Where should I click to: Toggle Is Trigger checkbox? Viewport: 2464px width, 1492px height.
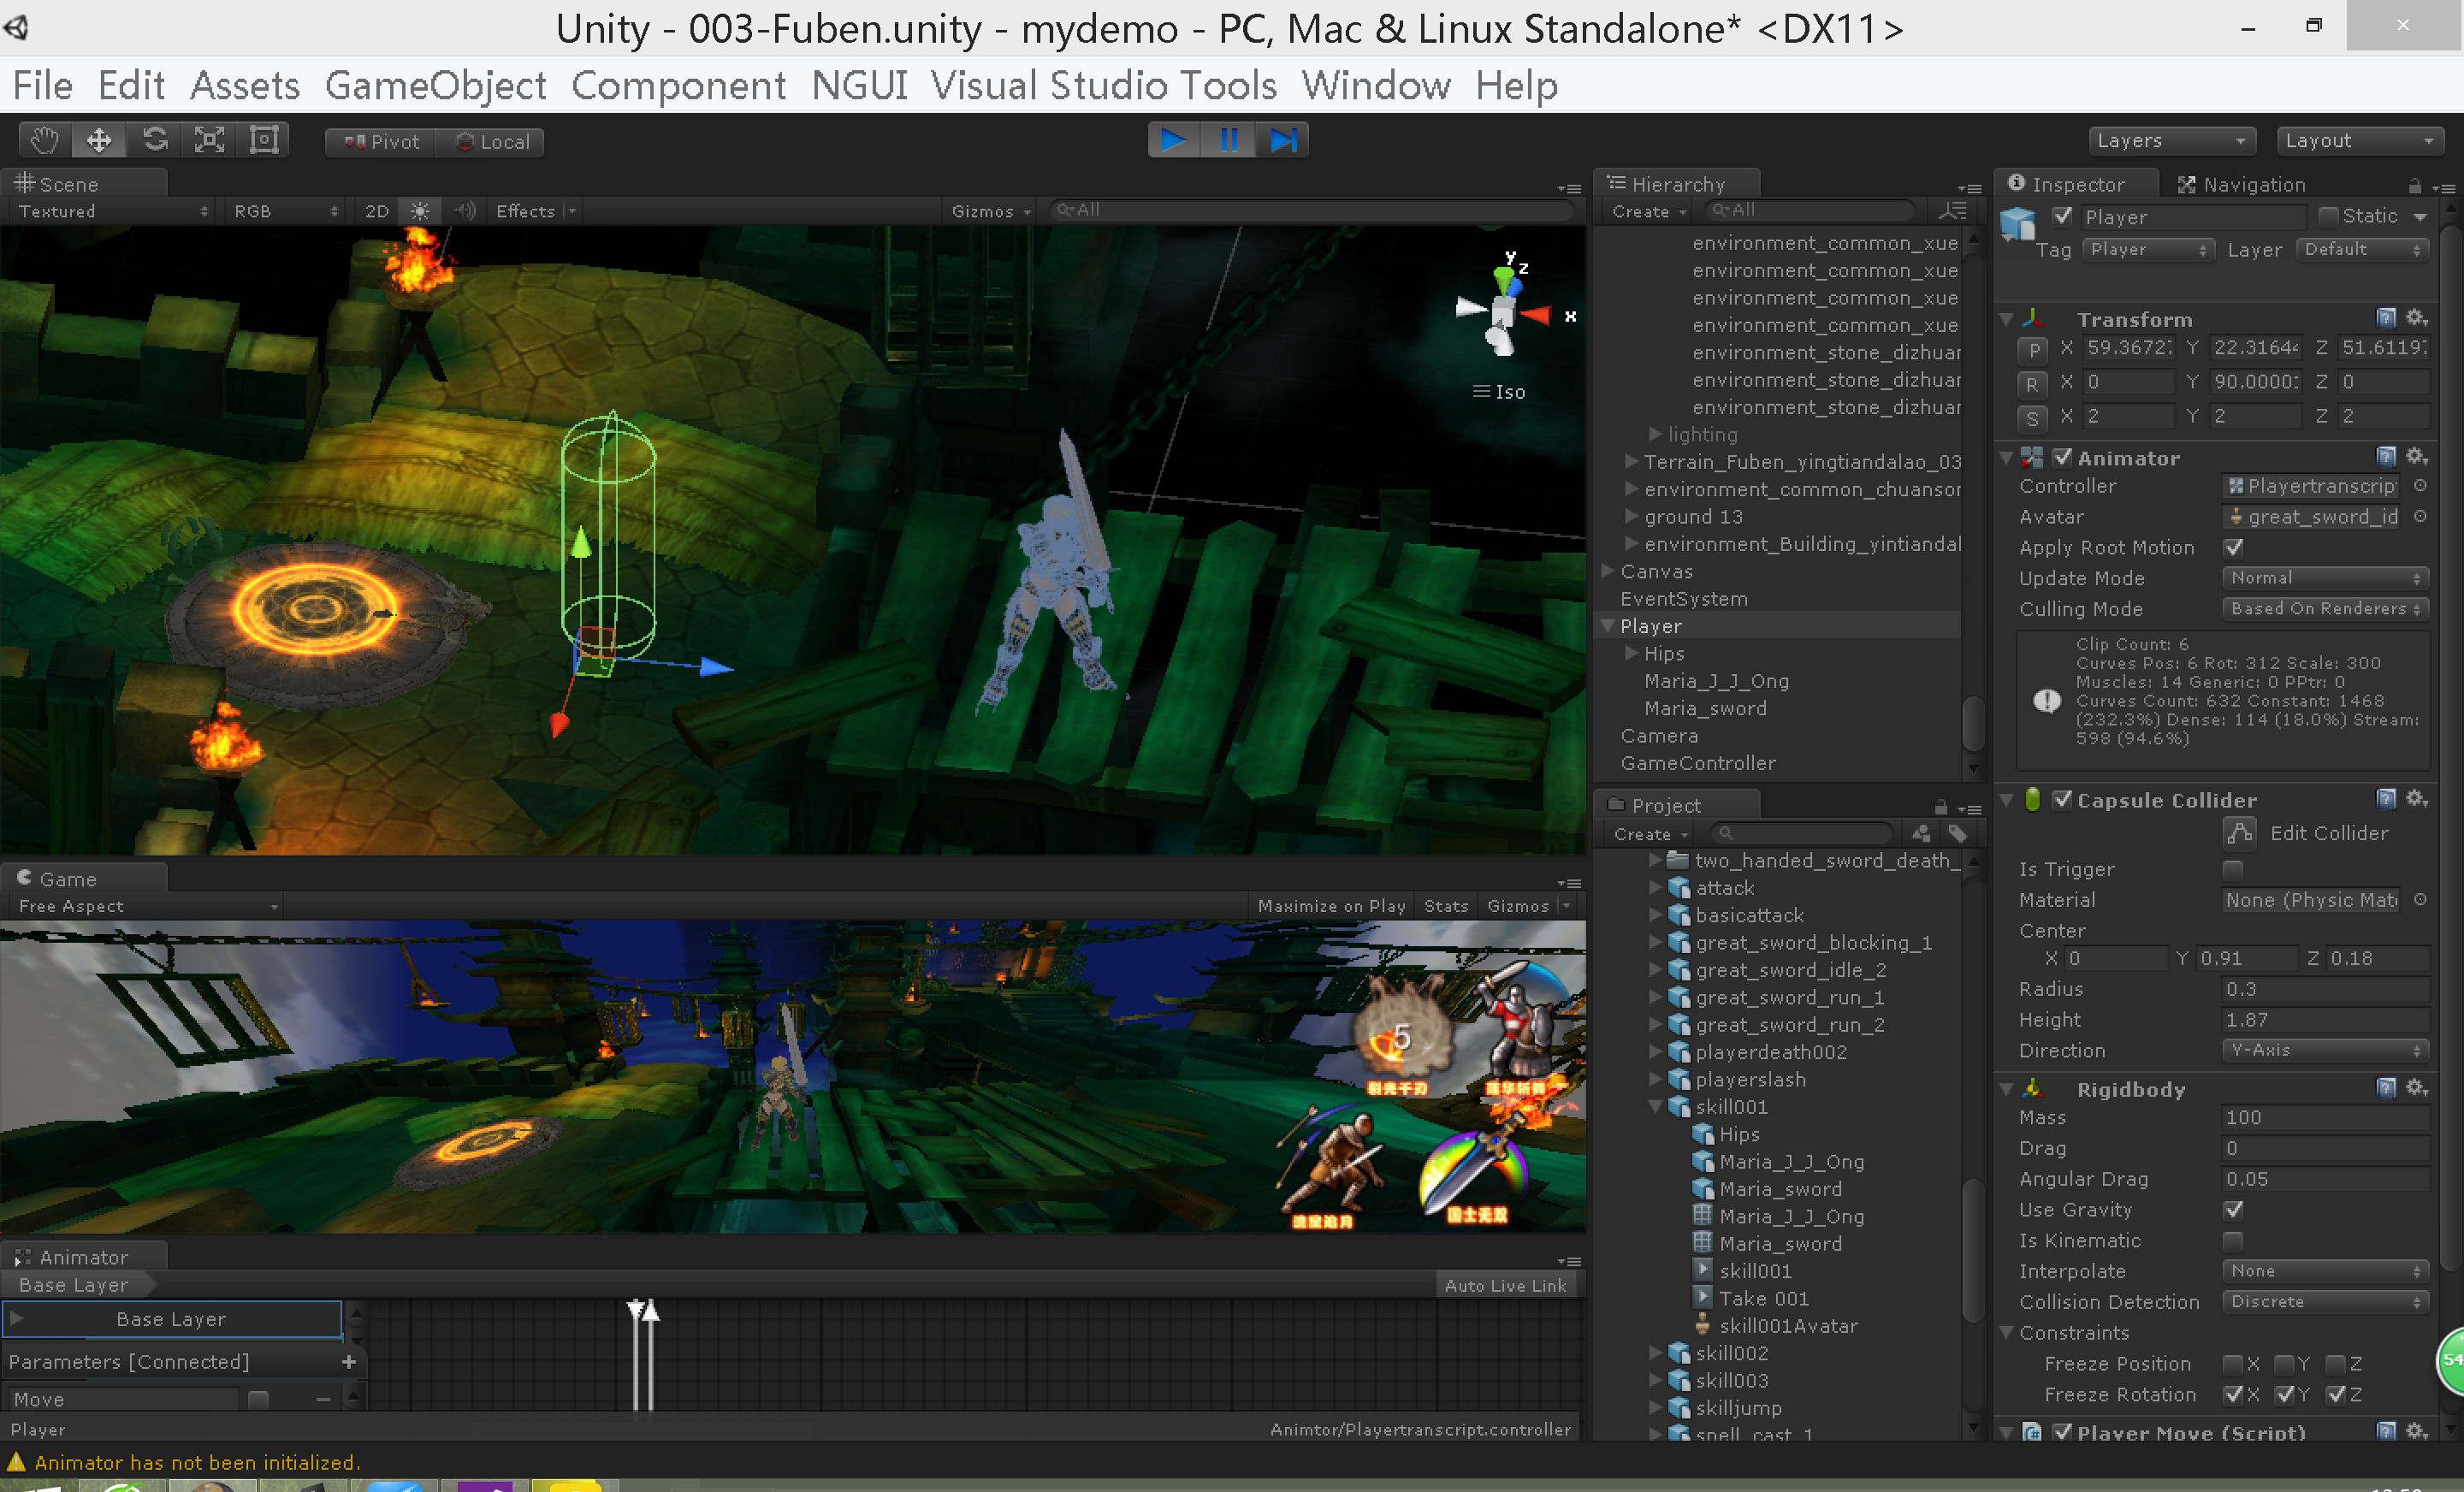[x=2233, y=869]
